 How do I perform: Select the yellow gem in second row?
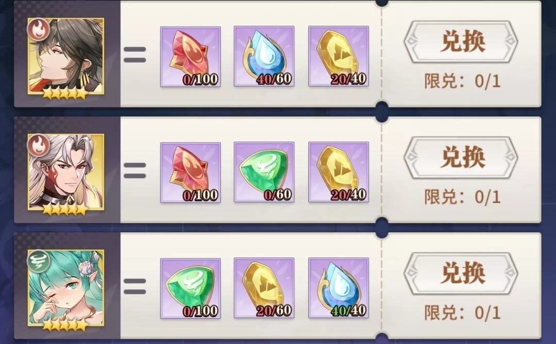(x=339, y=172)
